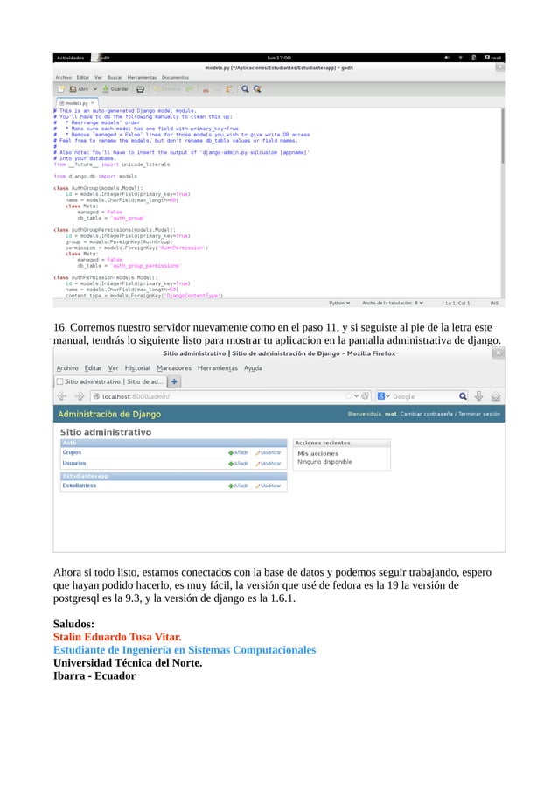The image size is (558, 790).
Task: Click the Firefox downloads arrow icon
Action: click(x=479, y=396)
